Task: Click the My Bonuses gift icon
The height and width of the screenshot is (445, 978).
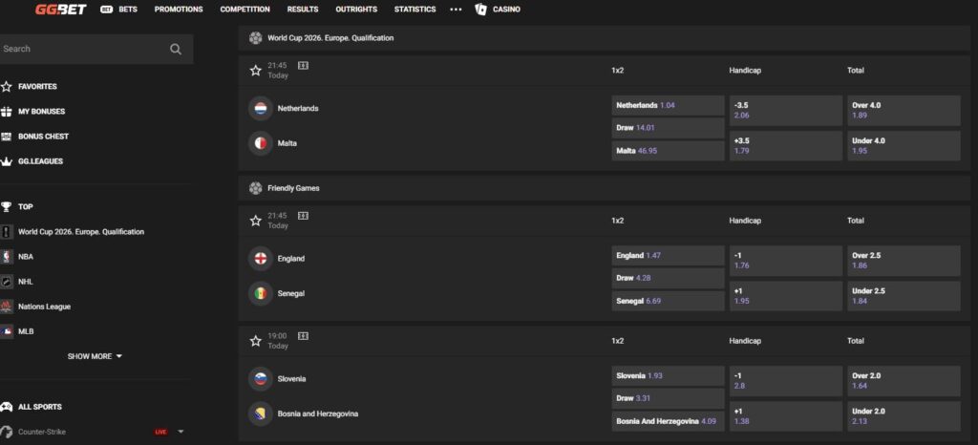Action: pyautogui.click(x=7, y=112)
